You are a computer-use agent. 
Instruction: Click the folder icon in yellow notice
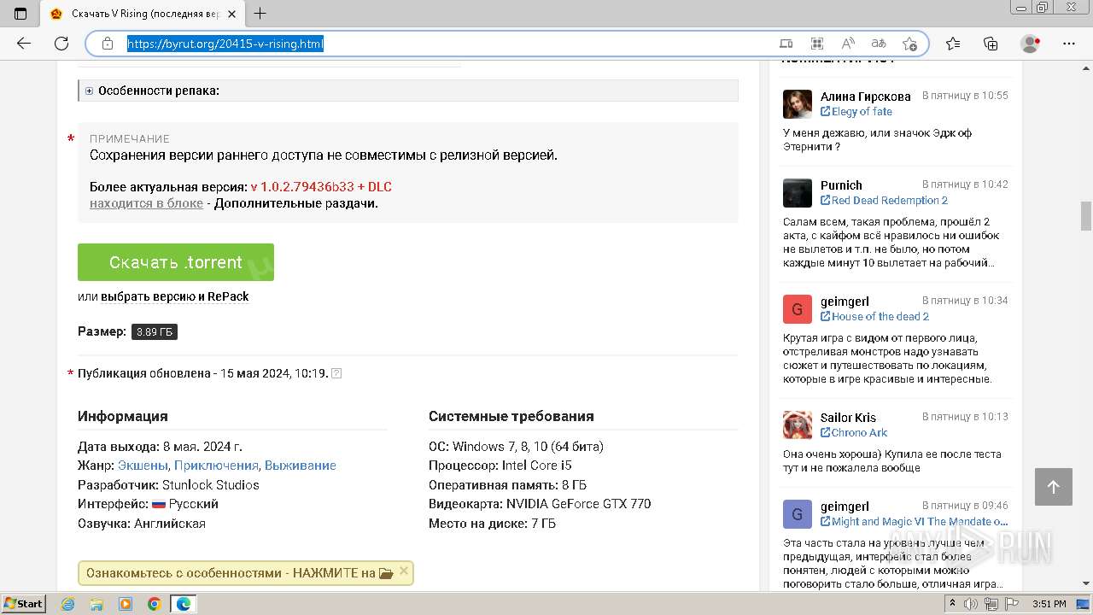click(x=386, y=574)
